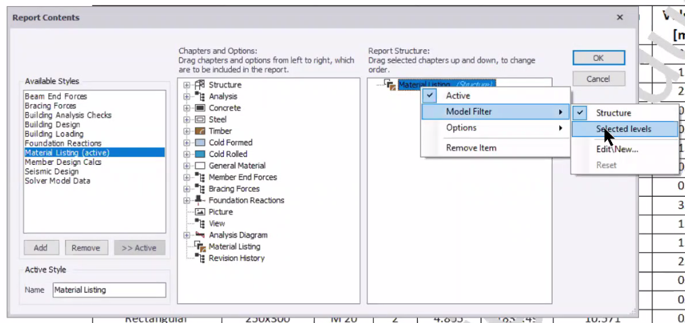
Task: Click the >> Active button
Action: click(139, 248)
